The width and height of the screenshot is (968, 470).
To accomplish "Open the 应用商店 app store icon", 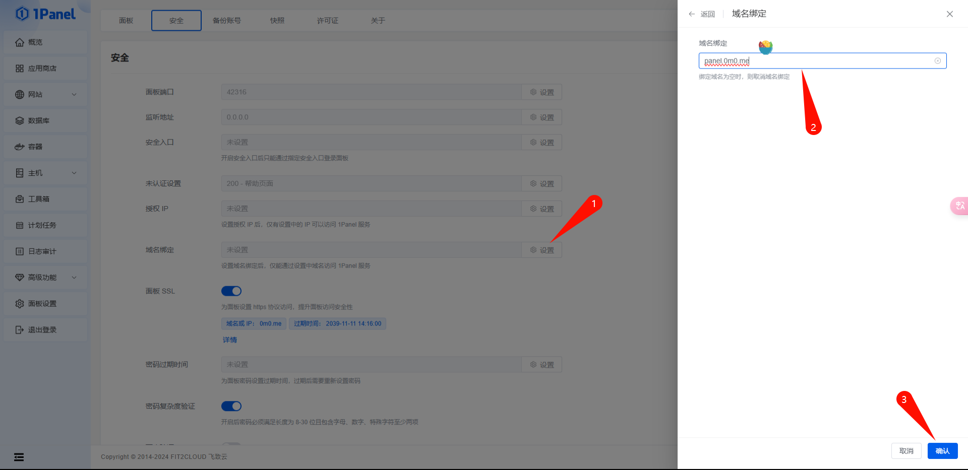I will click(x=20, y=69).
